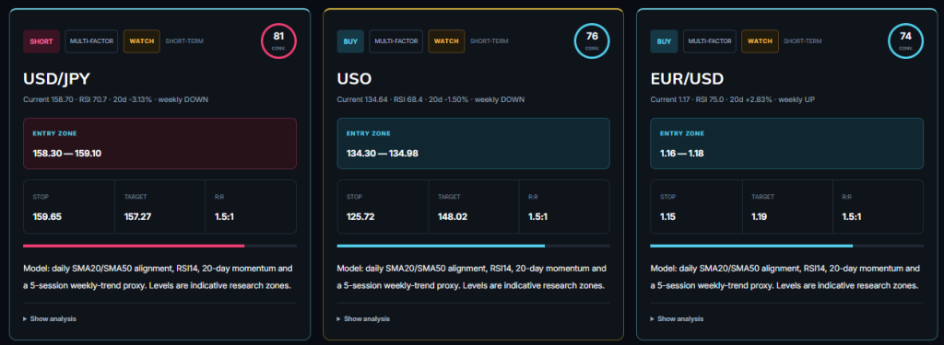Click model description text on USO card

pos(471,277)
